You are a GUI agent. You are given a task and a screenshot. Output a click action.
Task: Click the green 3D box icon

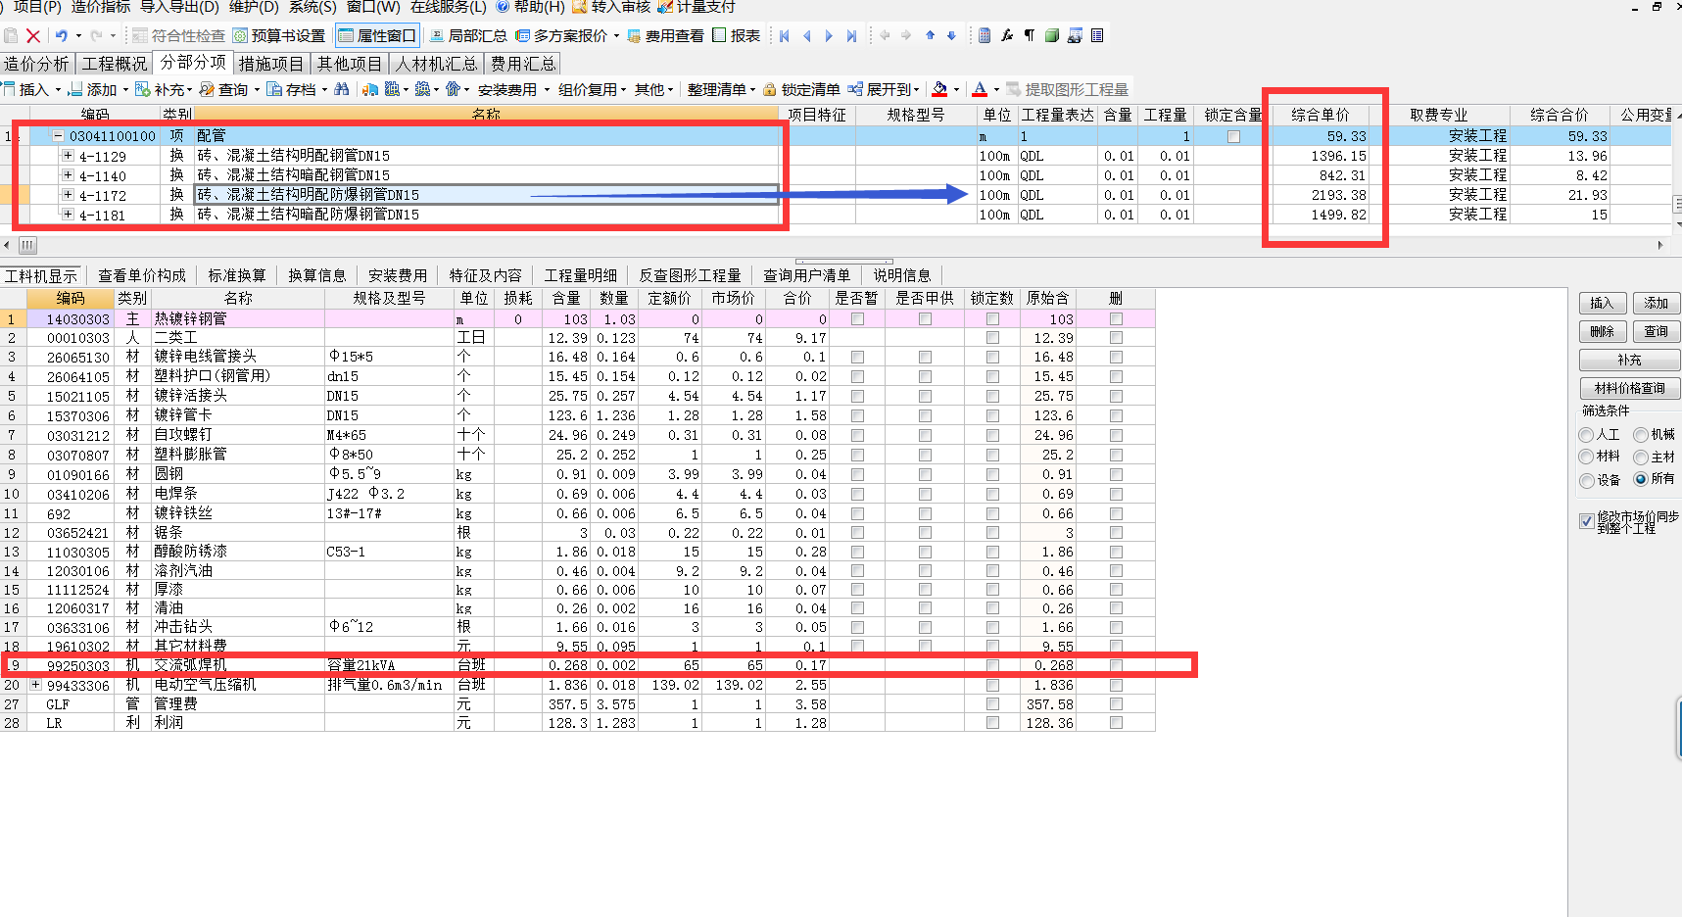(x=1052, y=35)
